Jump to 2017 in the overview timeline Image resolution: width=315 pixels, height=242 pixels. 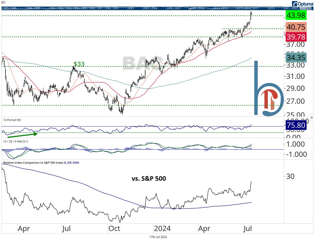256,8
